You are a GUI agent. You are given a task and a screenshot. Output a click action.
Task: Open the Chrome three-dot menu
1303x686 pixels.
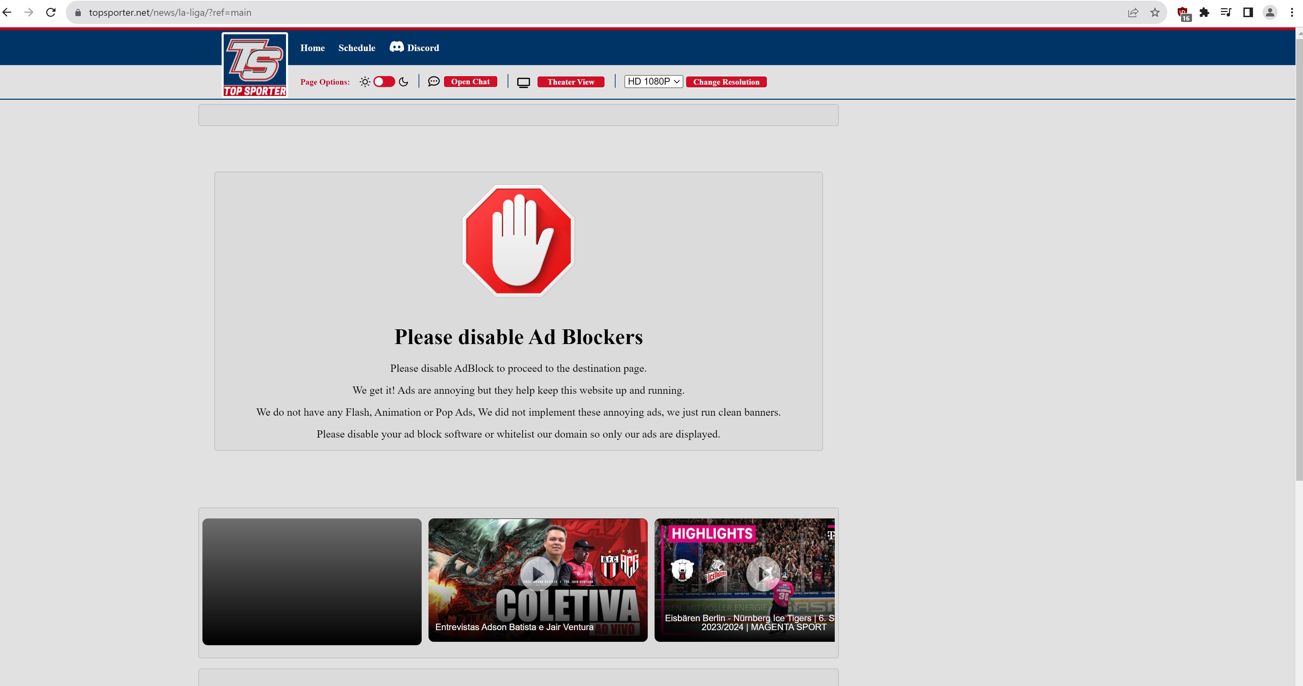(1291, 13)
